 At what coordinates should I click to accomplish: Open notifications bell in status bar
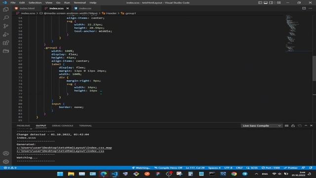coord(311,168)
